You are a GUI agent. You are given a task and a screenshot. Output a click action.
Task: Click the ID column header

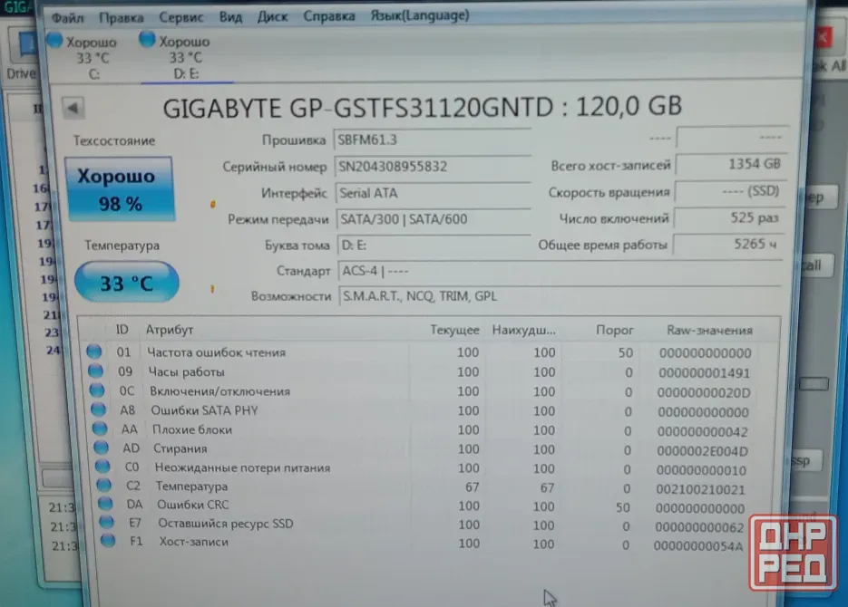point(122,330)
